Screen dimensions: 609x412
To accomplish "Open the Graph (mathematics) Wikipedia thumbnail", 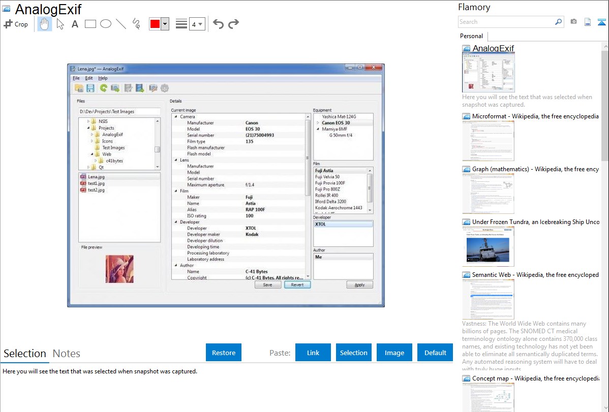I will pyautogui.click(x=488, y=193).
